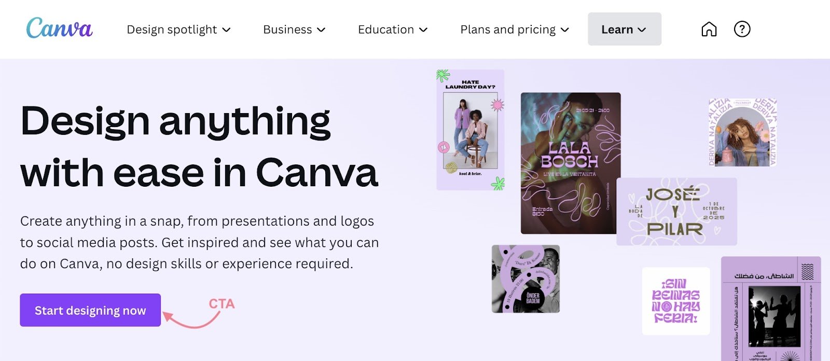Click the Start designing now button
The height and width of the screenshot is (361, 830).
[90, 310]
